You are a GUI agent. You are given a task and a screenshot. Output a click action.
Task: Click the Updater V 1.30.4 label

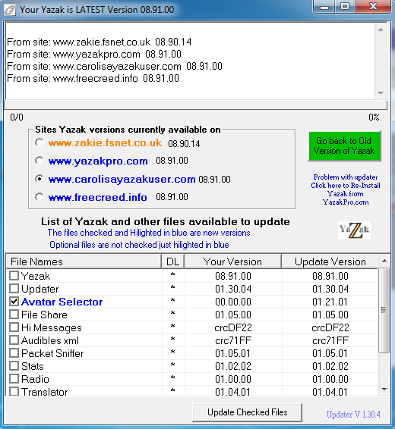[x=353, y=415]
